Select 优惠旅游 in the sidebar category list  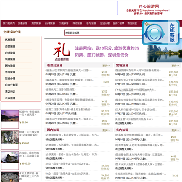click(10, 40)
